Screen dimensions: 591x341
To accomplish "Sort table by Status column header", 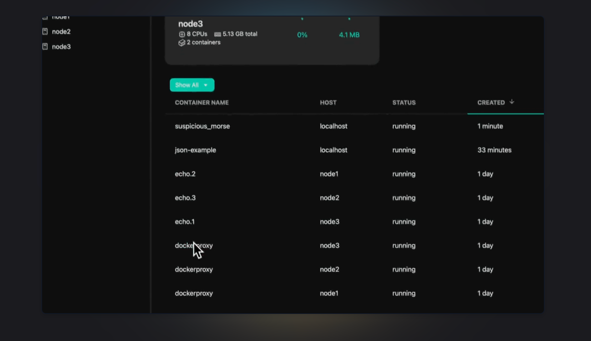I will tap(404, 103).
